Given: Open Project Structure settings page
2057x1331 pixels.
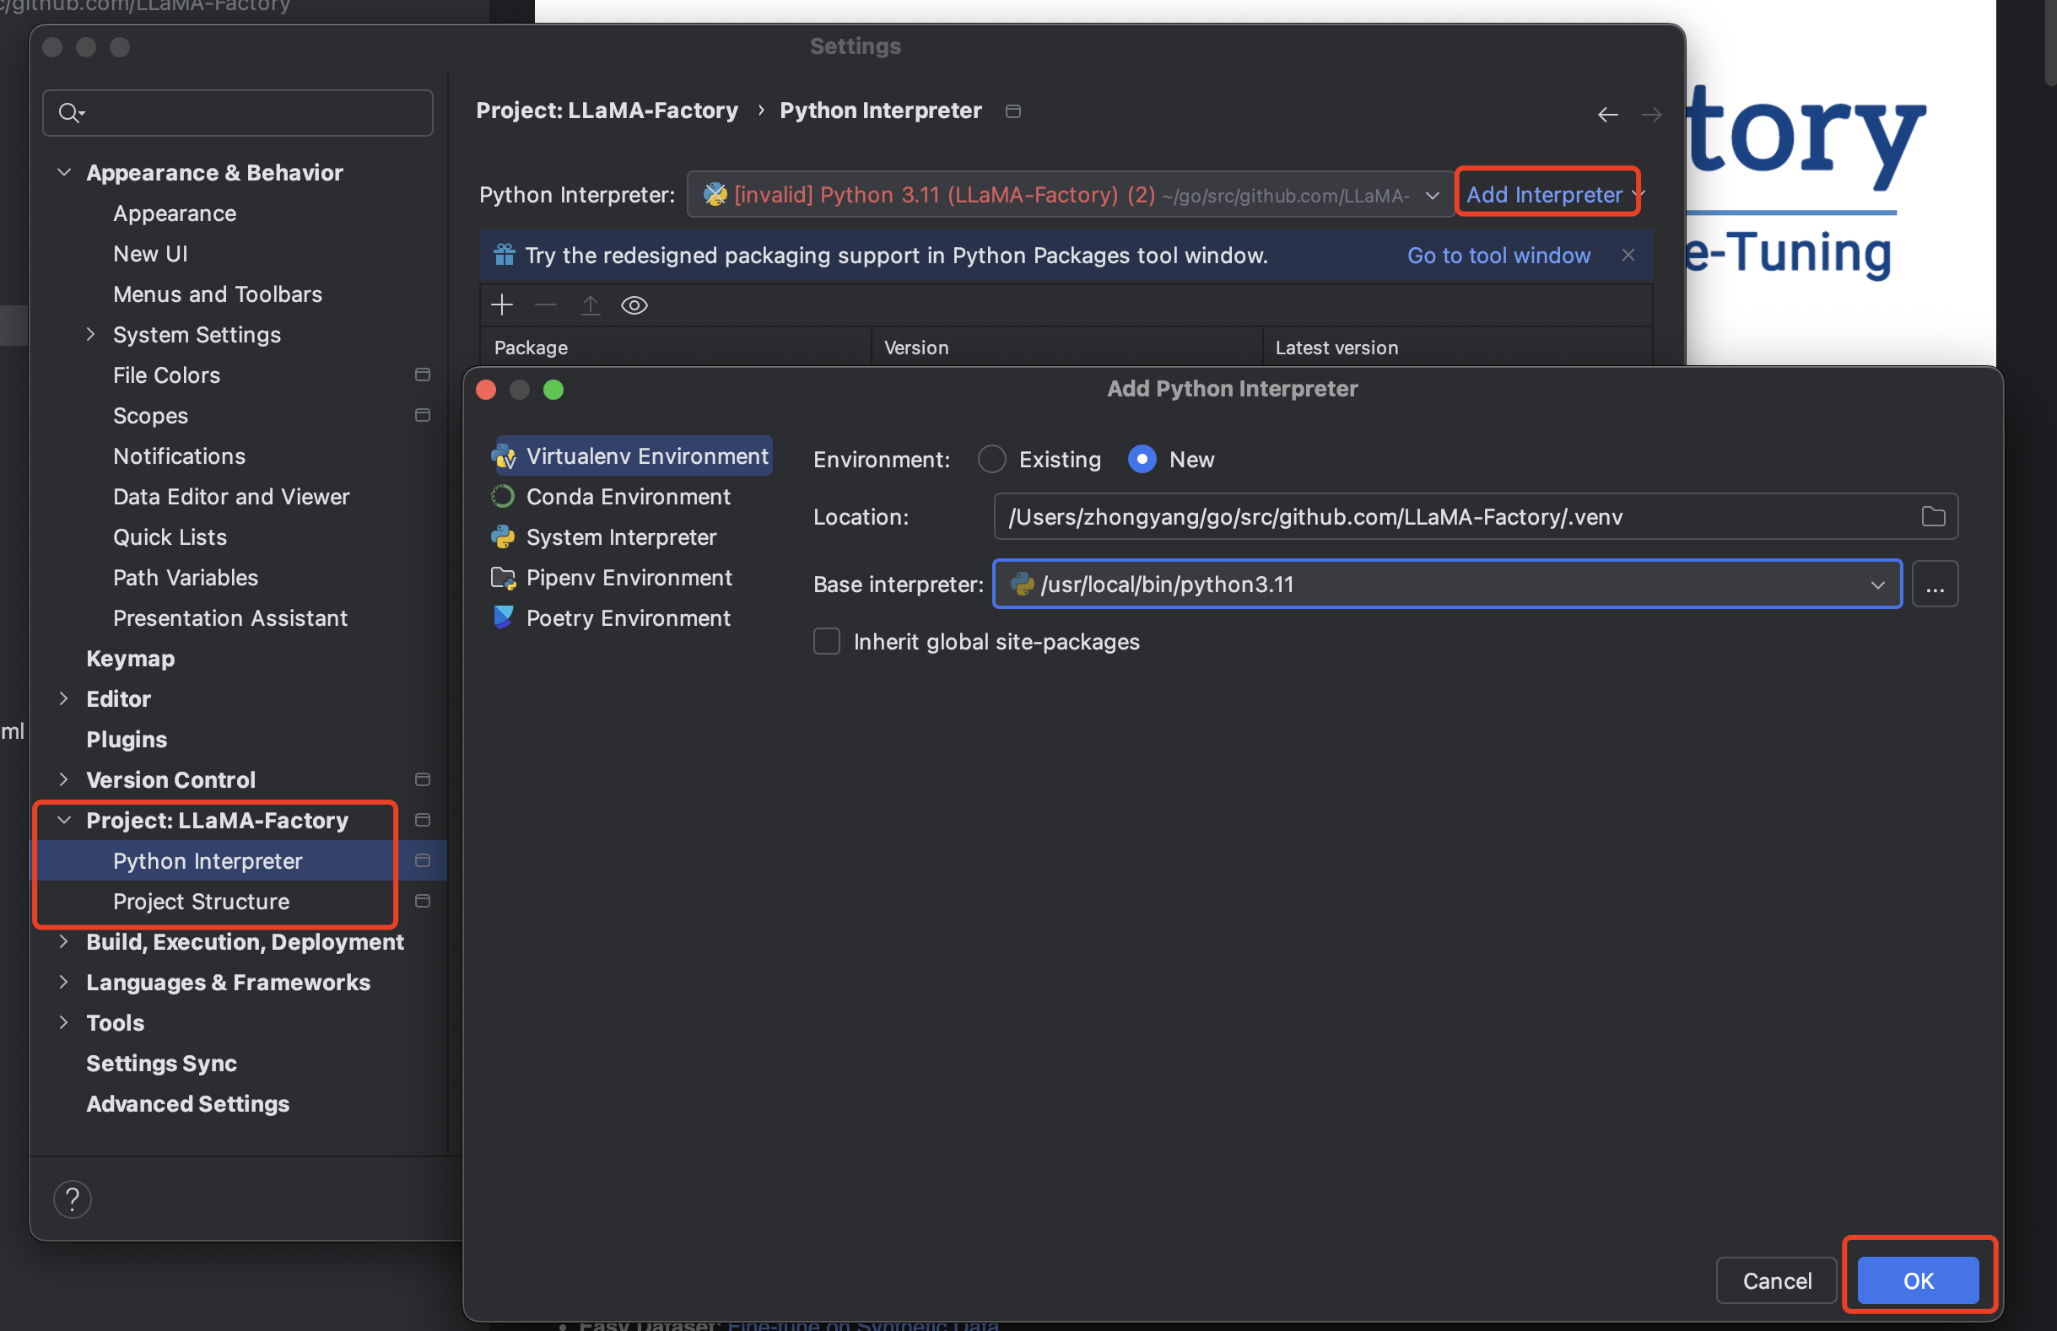Looking at the screenshot, I should tap(202, 902).
